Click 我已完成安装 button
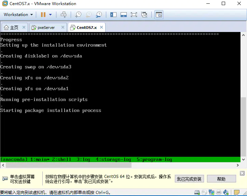 (x=189, y=179)
